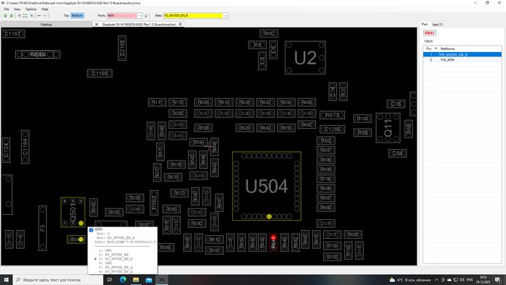Select pin 2 row 1V8_AON in list
This screenshot has width=506, height=285.
tap(462, 60)
